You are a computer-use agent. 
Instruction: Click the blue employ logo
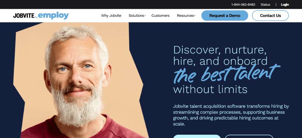(53, 16)
